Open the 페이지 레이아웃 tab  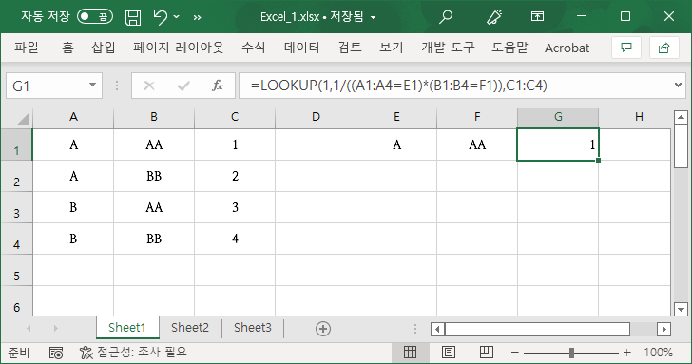pyautogui.click(x=179, y=48)
